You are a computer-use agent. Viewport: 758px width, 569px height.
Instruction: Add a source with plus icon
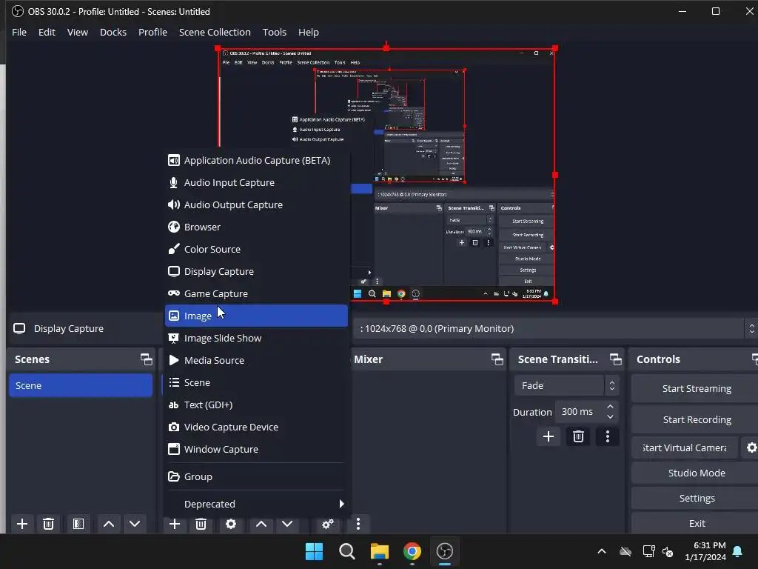pos(175,524)
